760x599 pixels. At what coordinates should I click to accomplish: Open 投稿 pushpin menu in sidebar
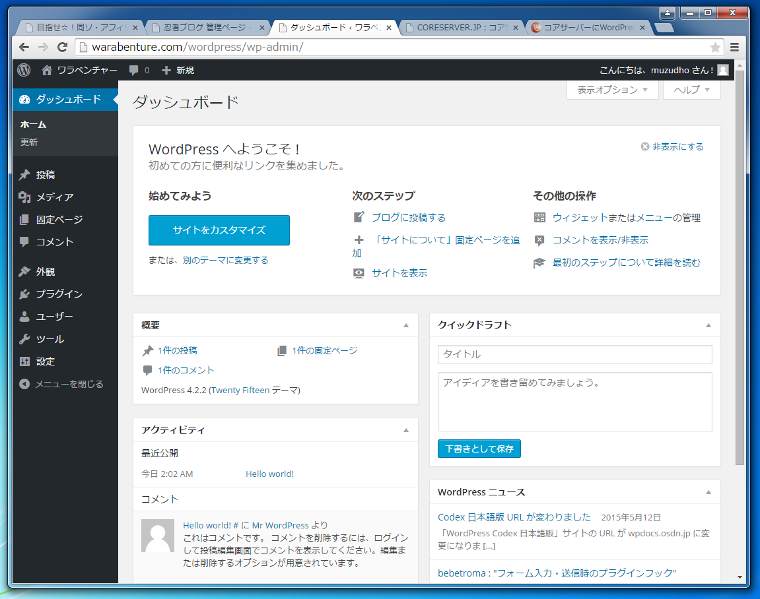(x=24, y=175)
